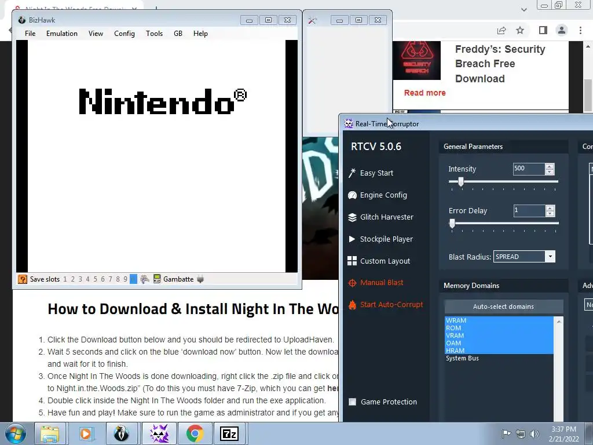This screenshot has width=593, height=445.
Task: Click the plug icon after Gambatte
Action: (x=200, y=279)
